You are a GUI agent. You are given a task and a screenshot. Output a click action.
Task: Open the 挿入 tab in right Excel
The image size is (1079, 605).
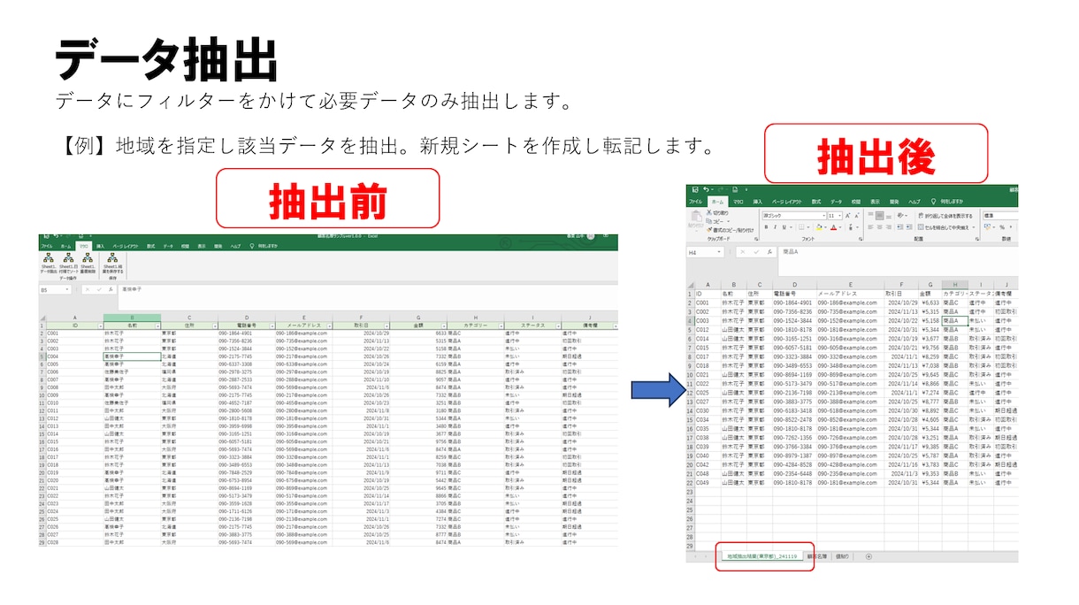(758, 202)
